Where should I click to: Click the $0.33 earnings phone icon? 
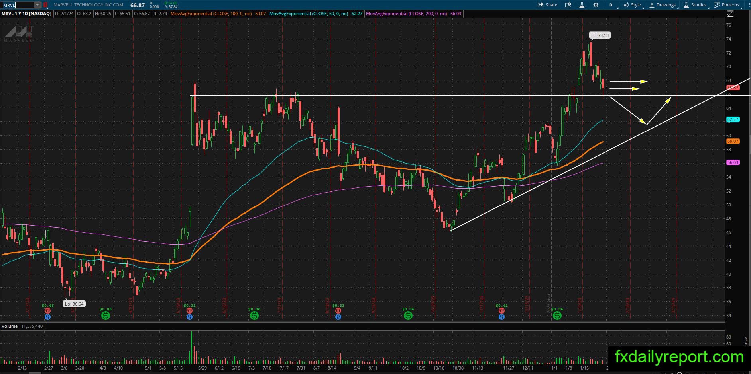click(338, 310)
